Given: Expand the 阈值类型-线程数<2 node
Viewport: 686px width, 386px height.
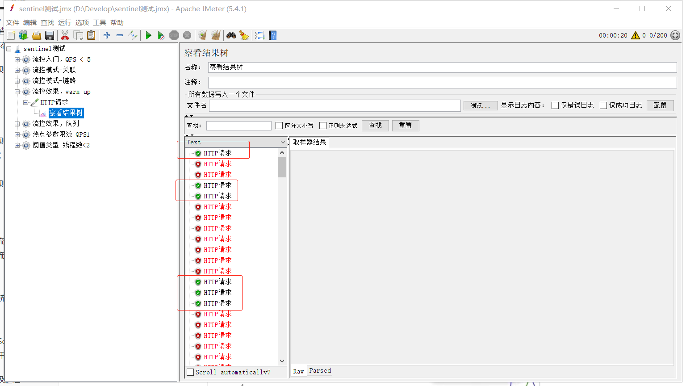Looking at the screenshot, I should [x=17, y=145].
